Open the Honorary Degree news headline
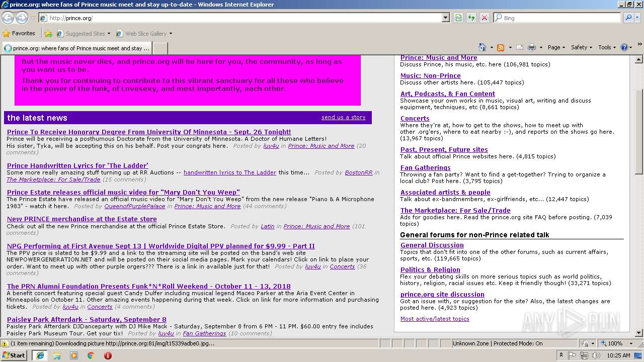Screen dimensions: 644x362 (149, 132)
